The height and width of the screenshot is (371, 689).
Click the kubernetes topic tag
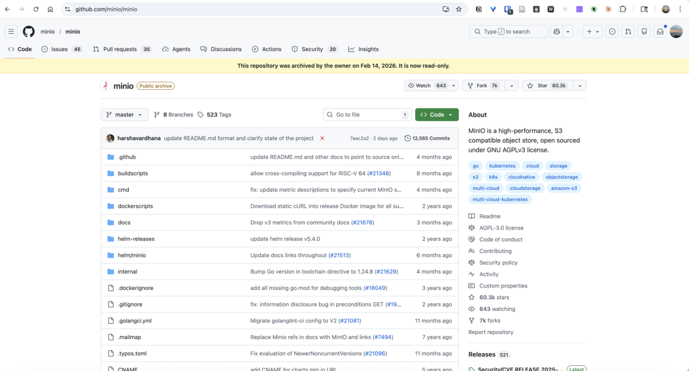(502, 166)
